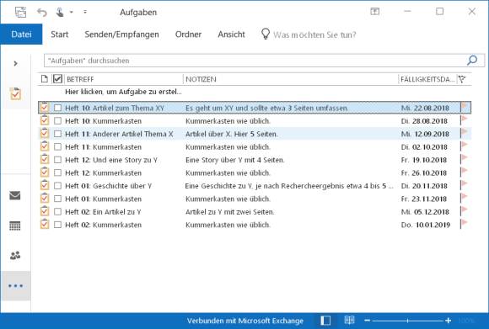This screenshot has width=489, height=329.
Task: Open the Calendar icon in the sidebar
Action: tap(15, 226)
